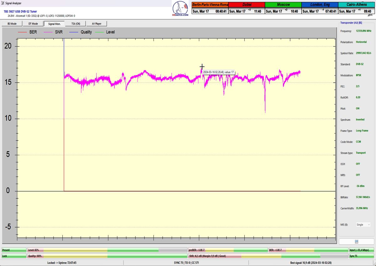Click the BER red legend line

[23, 32]
